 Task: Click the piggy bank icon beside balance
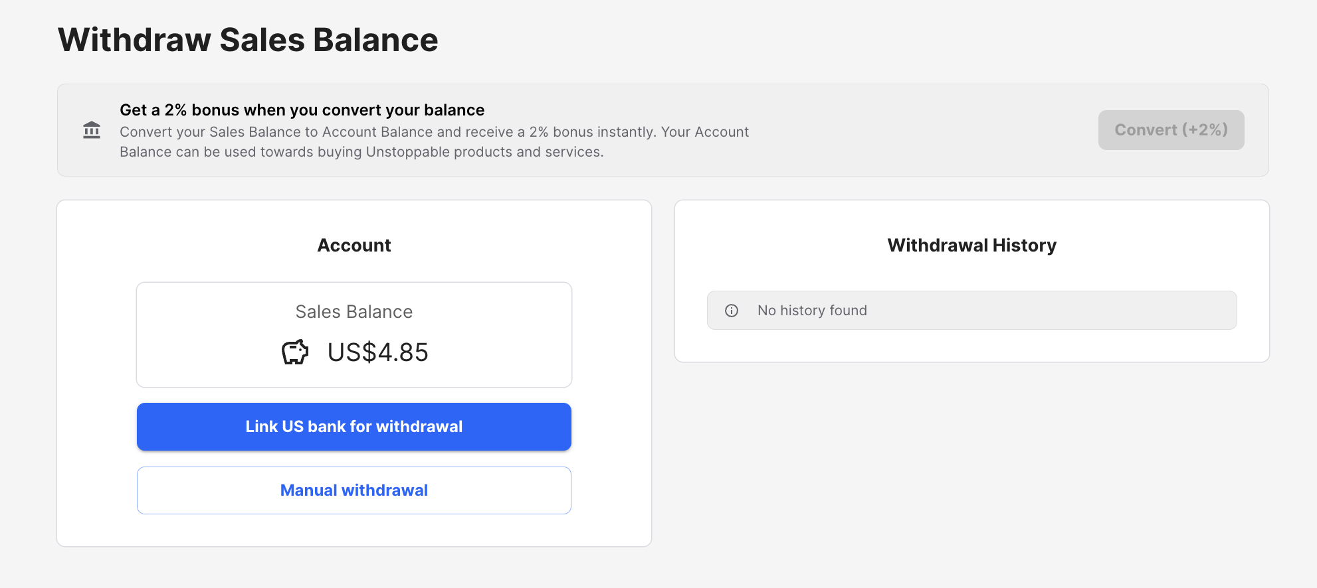click(295, 352)
